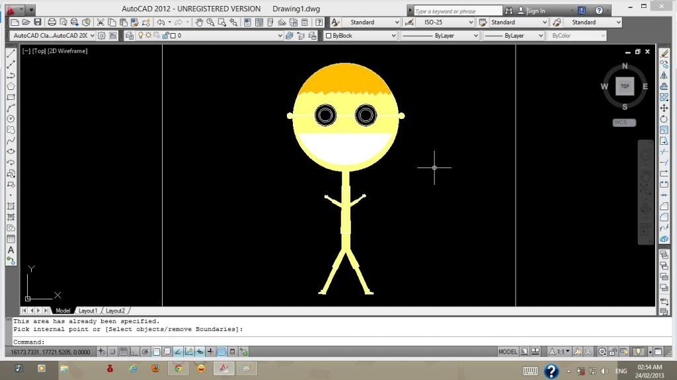
Task: Save the drawing with floppy icon
Action: [x=38, y=22]
